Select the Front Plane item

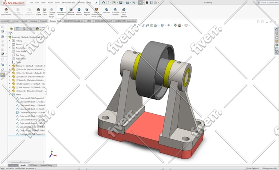pyautogui.click(x=19, y=51)
